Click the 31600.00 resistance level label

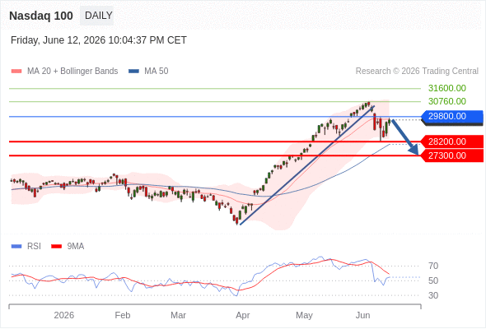447,88
